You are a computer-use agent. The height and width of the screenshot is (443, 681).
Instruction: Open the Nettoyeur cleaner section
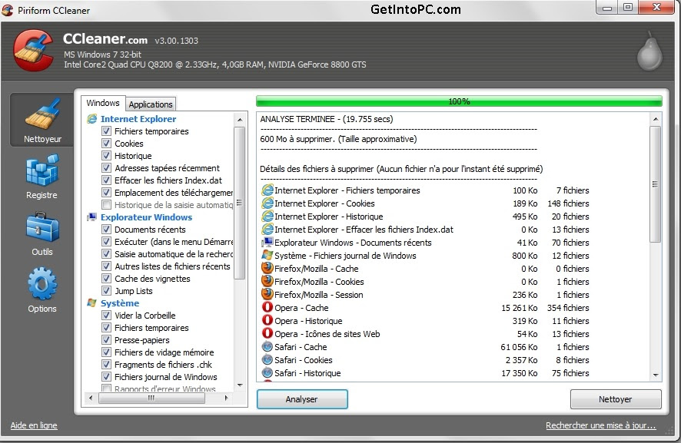pyautogui.click(x=42, y=120)
